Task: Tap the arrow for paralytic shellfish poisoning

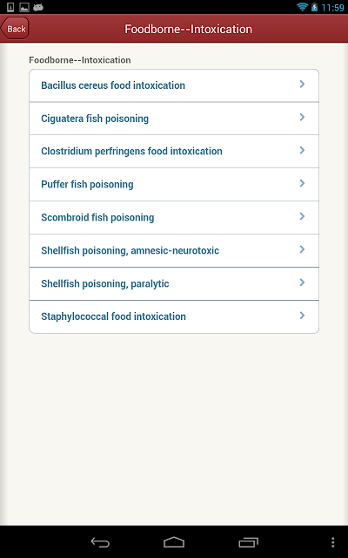Action: point(302,282)
